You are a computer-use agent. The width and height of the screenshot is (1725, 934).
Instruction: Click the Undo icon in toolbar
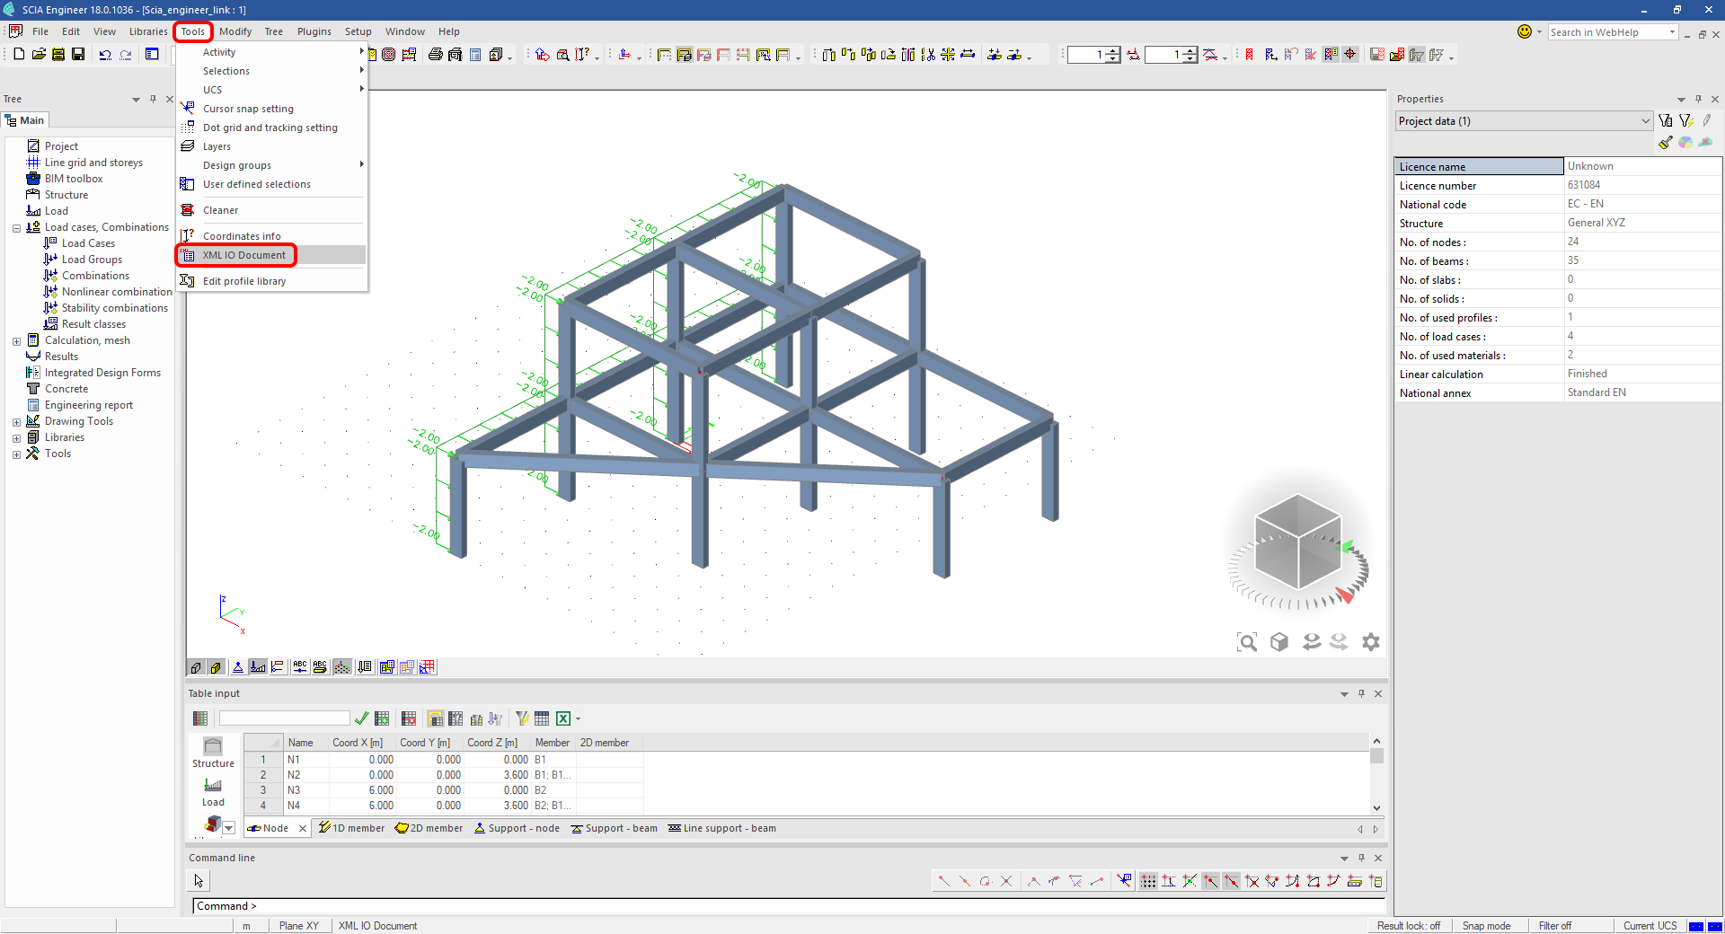[105, 55]
